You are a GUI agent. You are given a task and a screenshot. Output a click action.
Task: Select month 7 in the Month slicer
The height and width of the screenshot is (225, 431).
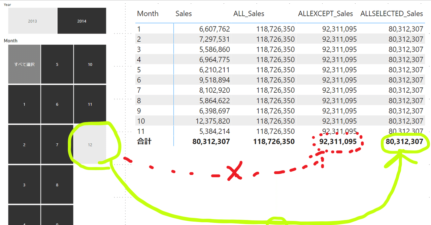click(57, 144)
